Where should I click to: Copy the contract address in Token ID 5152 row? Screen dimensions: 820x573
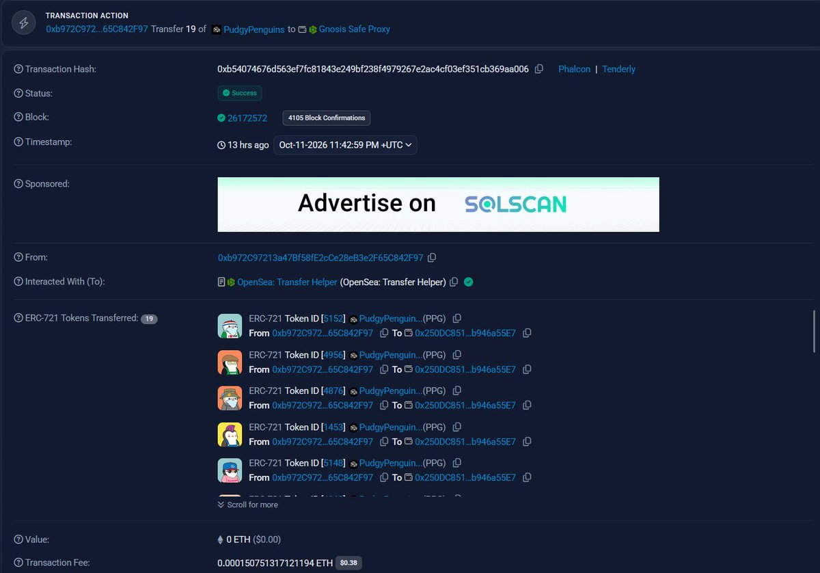457,319
